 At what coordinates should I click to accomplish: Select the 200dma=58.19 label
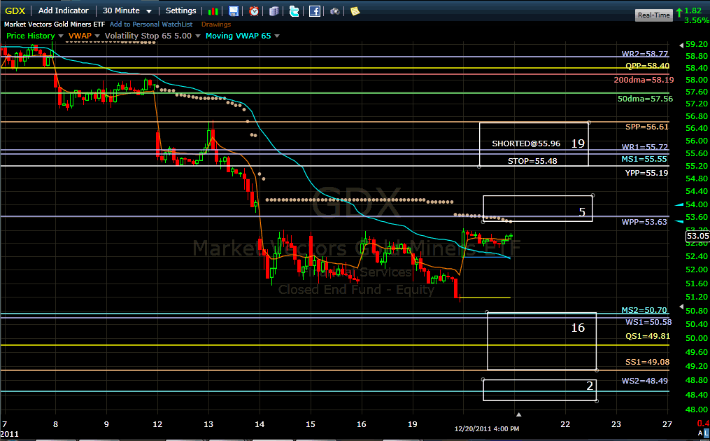[x=644, y=80]
